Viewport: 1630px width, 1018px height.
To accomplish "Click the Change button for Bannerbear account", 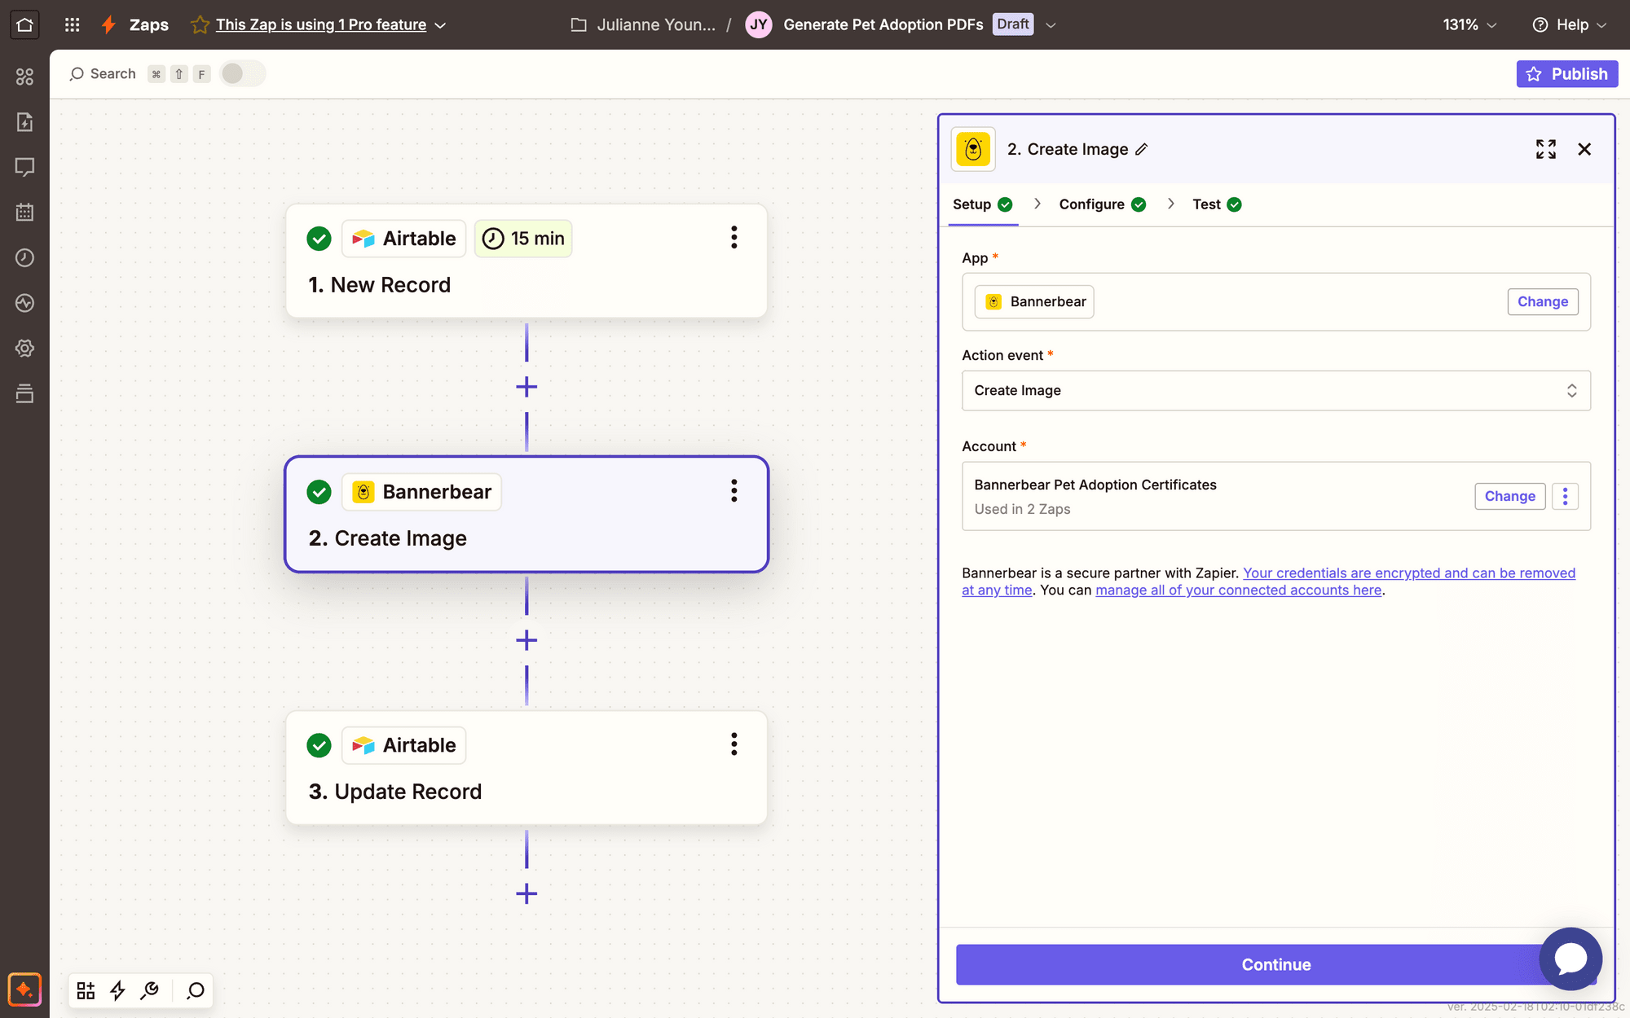I will click(x=1509, y=496).
